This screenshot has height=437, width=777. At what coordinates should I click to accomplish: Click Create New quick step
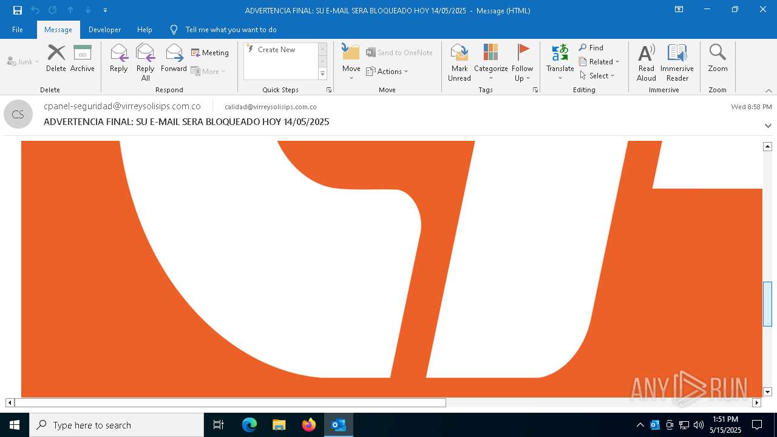279,50
